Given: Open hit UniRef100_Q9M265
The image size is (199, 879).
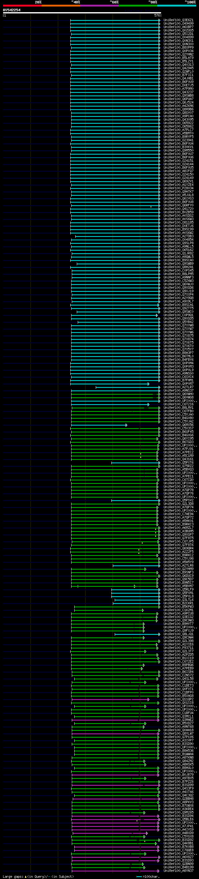Looking at the screenshot, I should pyautogui.click(x=178, y=813).
